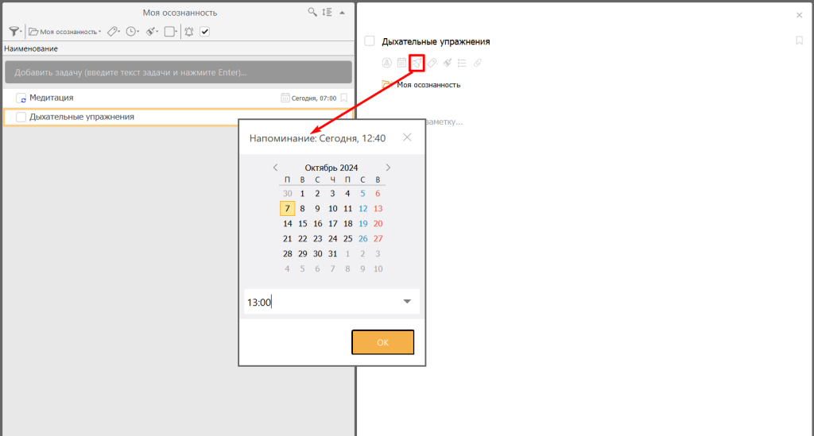This screenshot has width=814, height=436.
Task: Click the reminder bell icon in the list toolbar
Action: point(188,32)
